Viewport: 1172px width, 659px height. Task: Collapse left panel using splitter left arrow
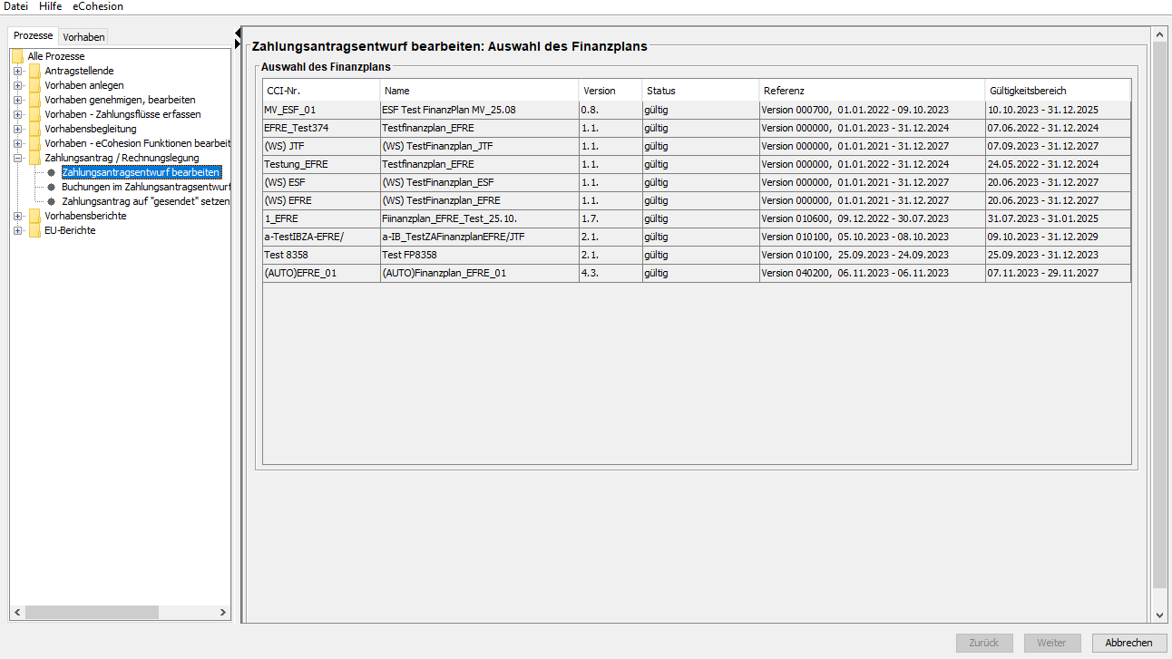pos(238,34)
